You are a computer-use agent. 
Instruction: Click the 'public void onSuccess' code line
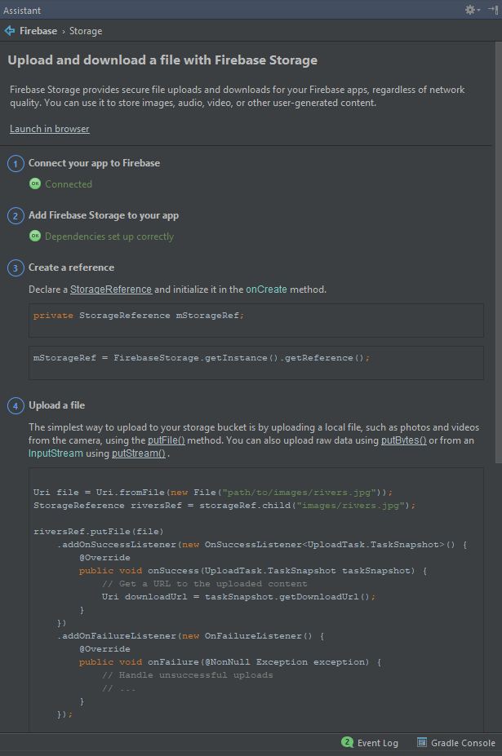pyautogui.click(x=253, y=570)
